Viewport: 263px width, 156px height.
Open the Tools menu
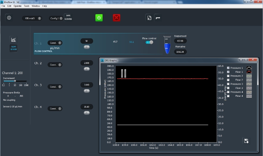coord(27,6)
